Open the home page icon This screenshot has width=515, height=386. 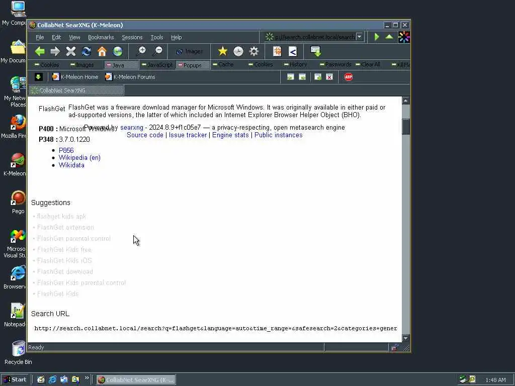click(x=102, y=51)
